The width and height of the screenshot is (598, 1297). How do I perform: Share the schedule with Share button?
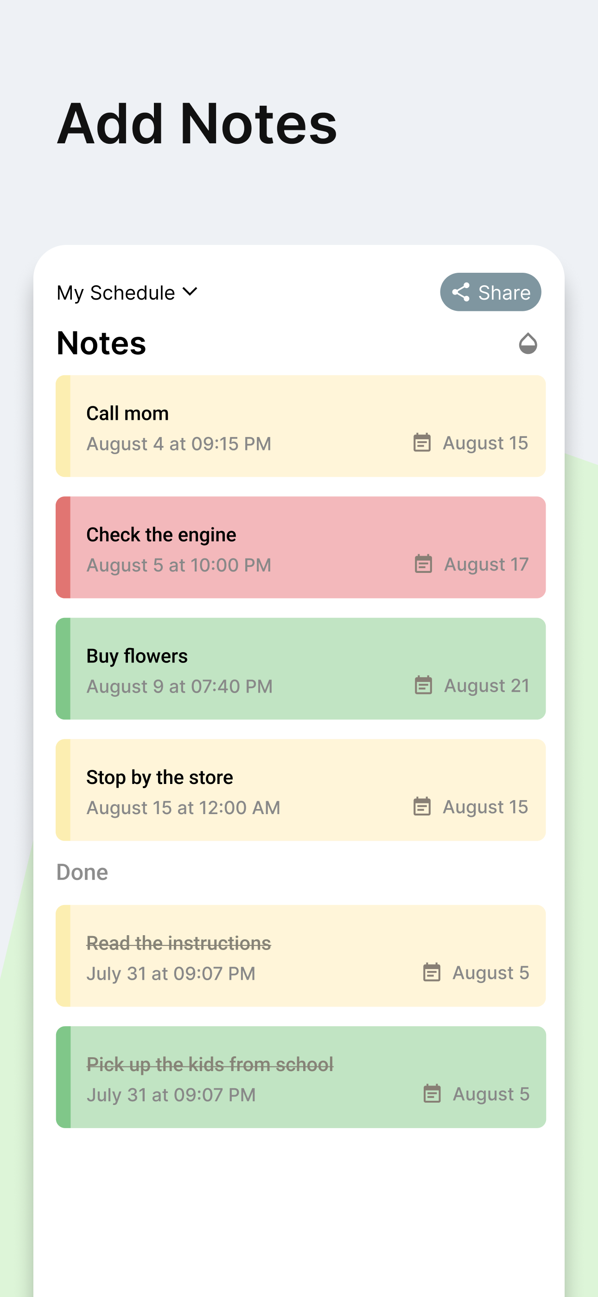click(x=490, y=292)
